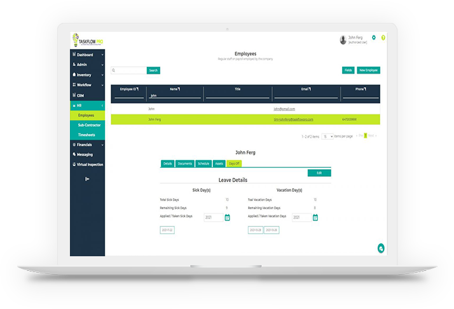Click the Edit button for leave details
Image resolution: width=454 pixels, height=309 pixels.
pos(319,173)
